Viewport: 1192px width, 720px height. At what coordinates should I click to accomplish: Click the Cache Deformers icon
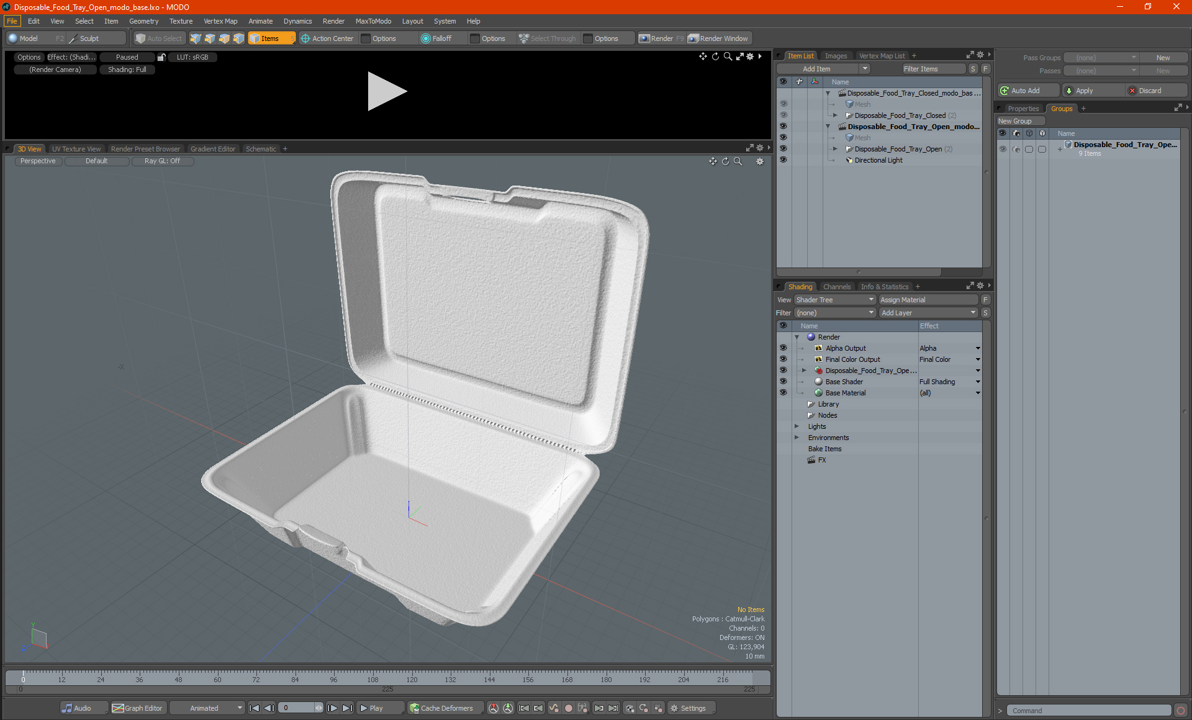tap(414, 708)
